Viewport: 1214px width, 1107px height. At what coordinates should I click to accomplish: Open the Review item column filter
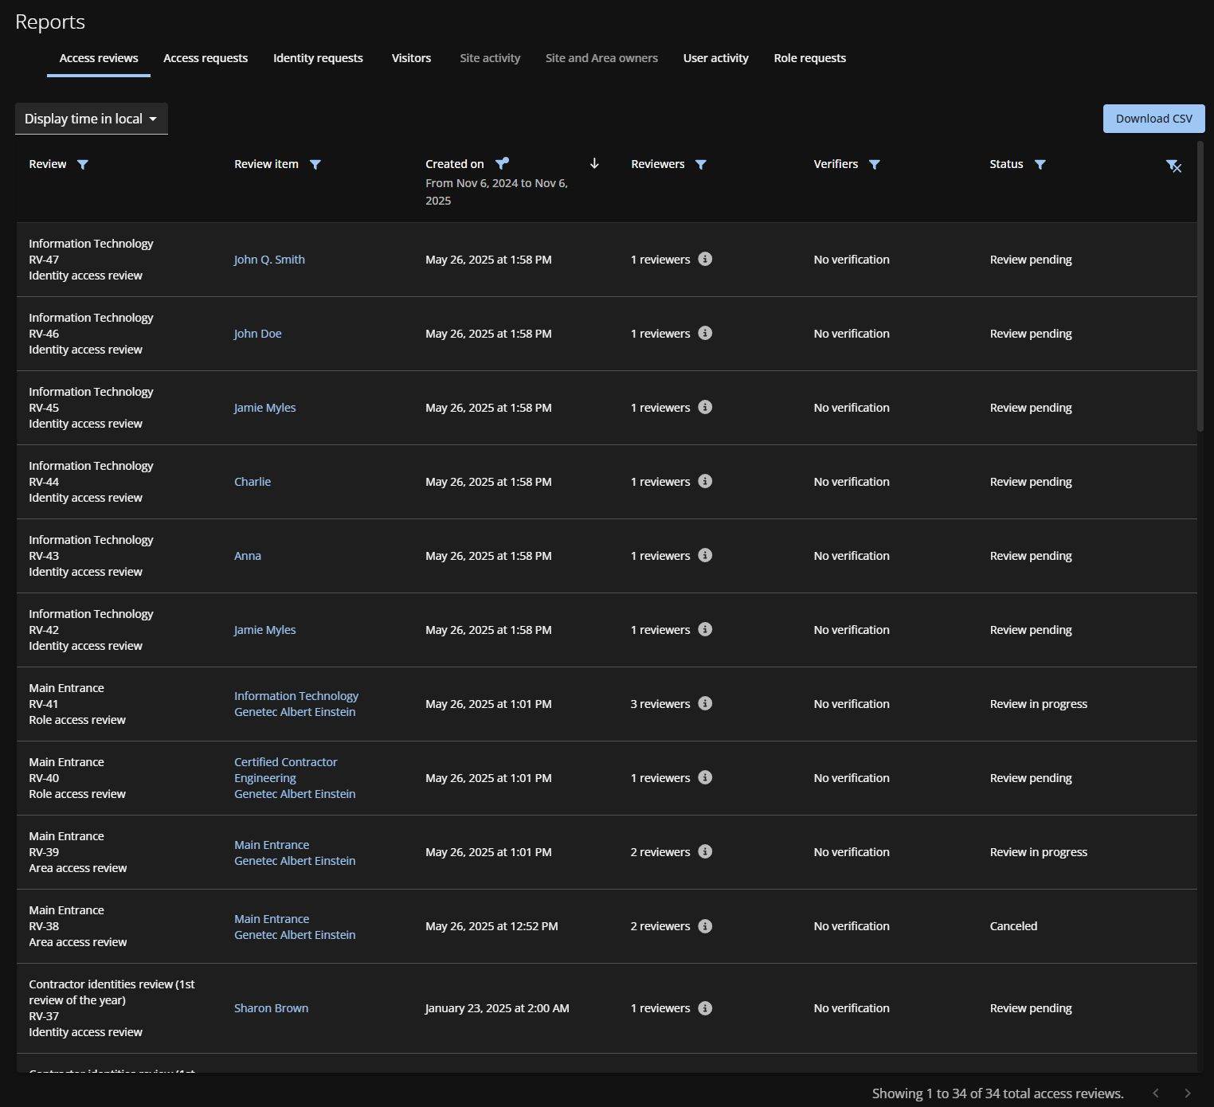[315, 165]
